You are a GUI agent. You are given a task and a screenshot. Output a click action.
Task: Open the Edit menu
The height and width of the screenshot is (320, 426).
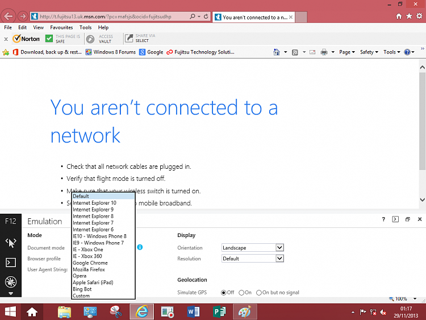22,27
